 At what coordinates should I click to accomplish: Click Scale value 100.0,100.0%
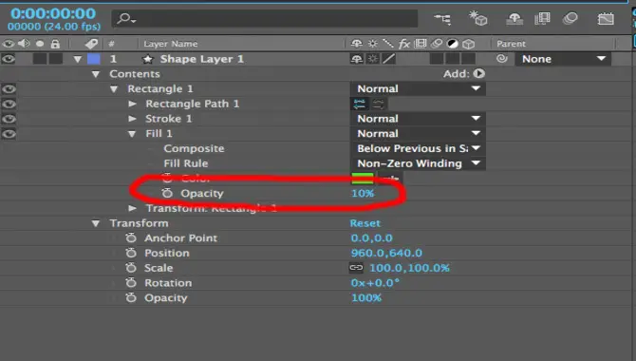[410, 268]
